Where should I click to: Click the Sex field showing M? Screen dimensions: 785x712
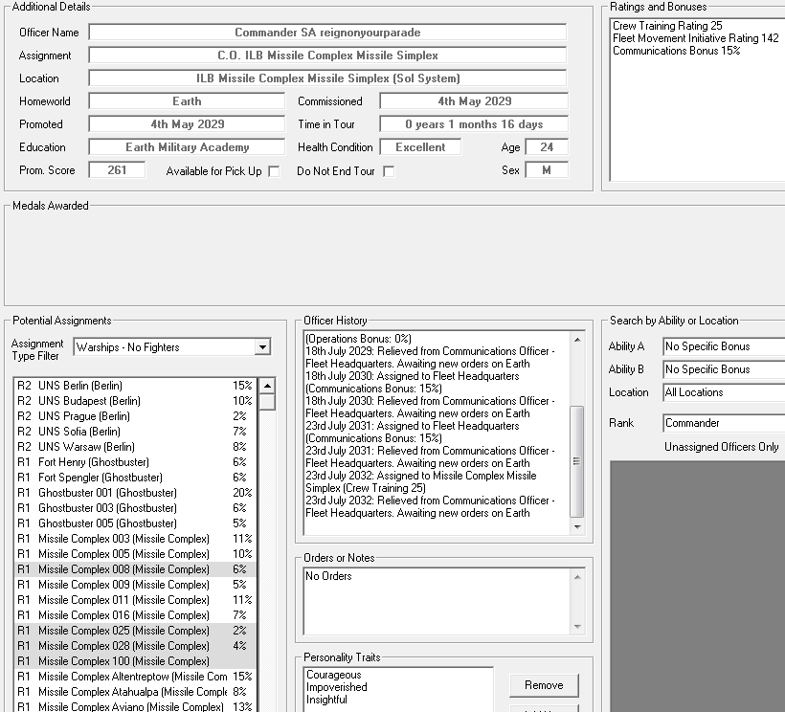pos(547,170)
